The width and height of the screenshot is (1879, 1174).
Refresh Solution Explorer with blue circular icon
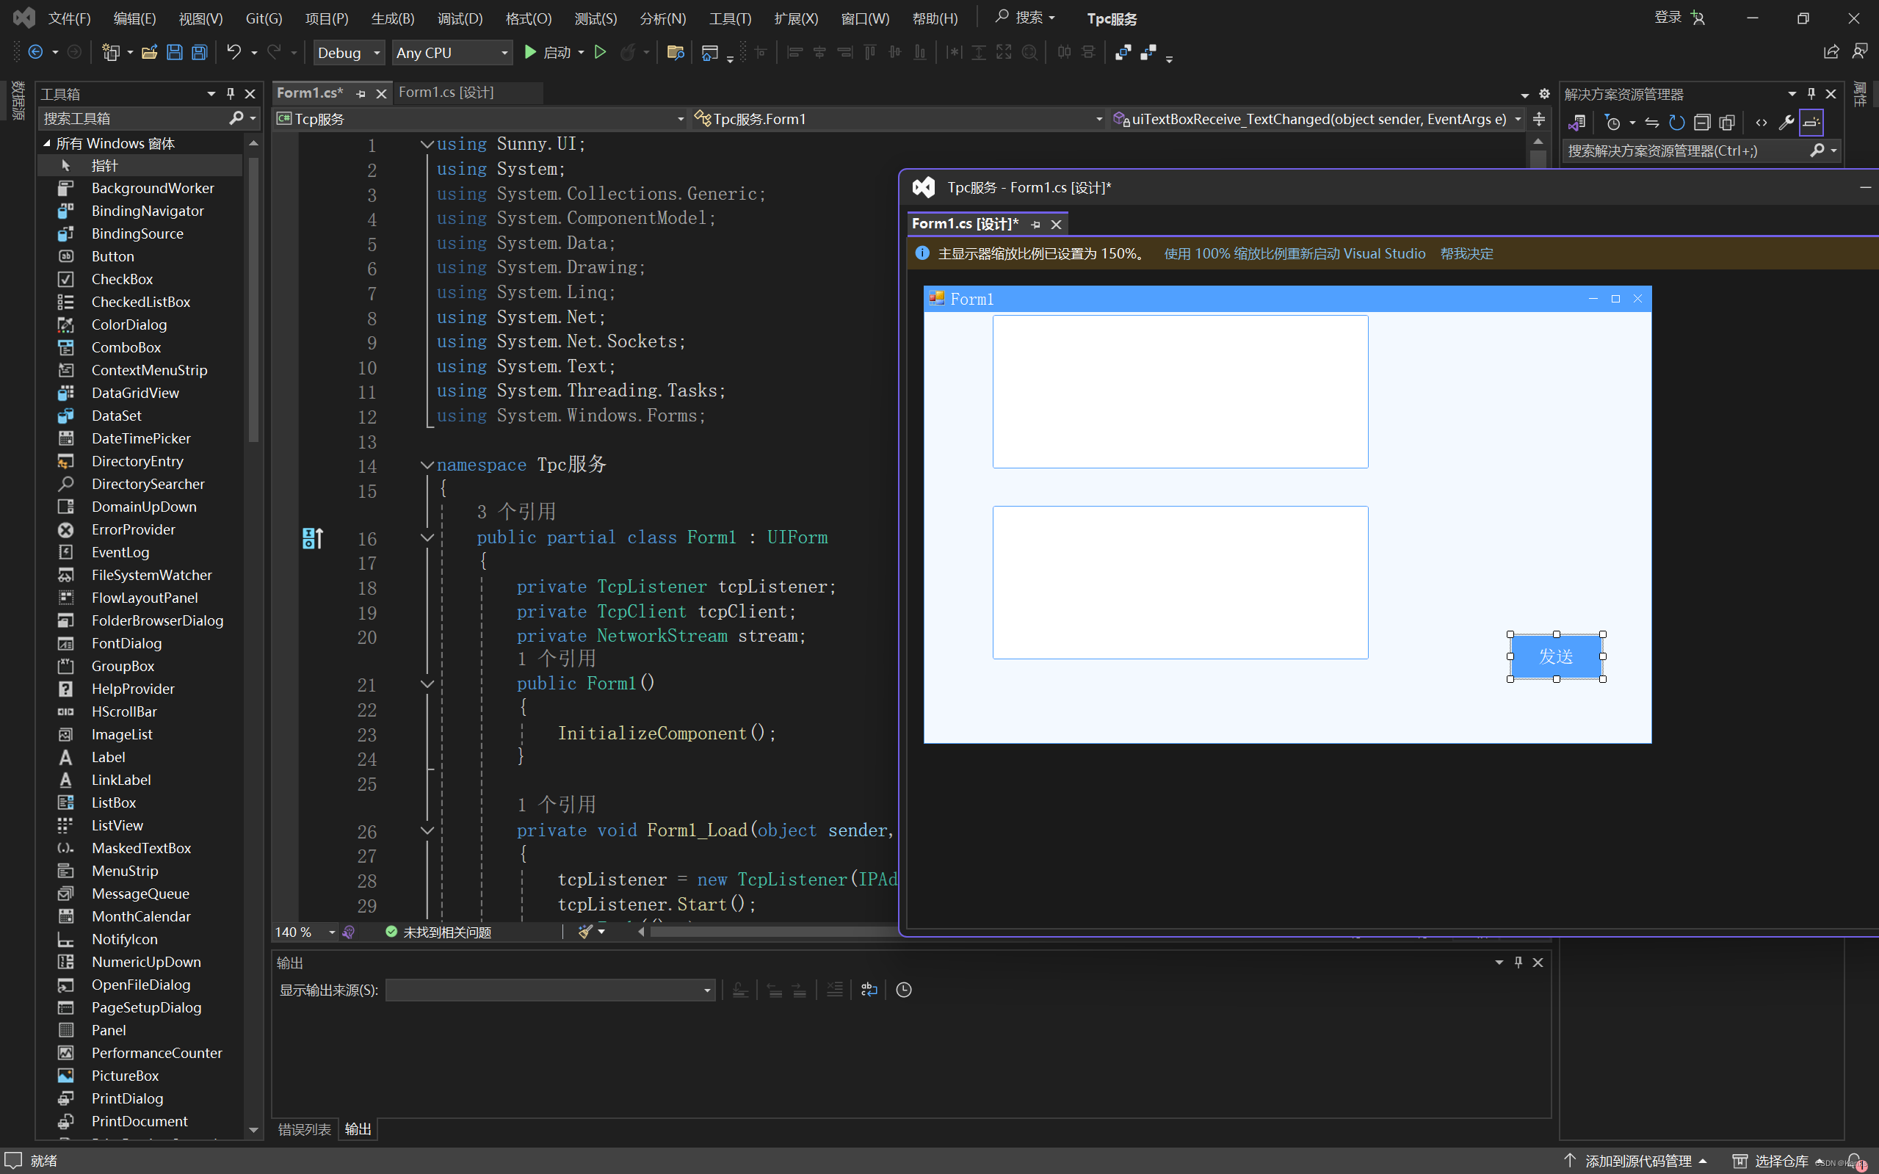tap(1676, 122)
